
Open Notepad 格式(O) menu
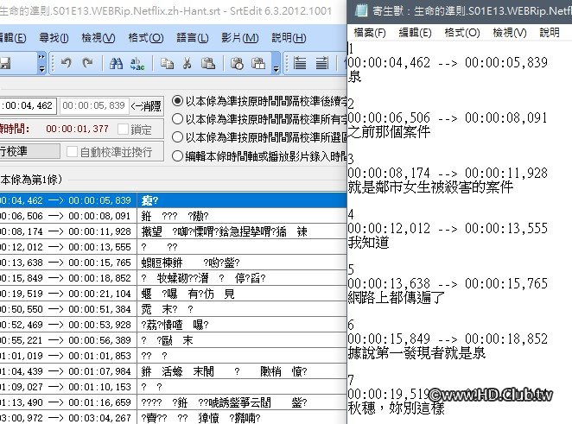[x=462, y=33]
